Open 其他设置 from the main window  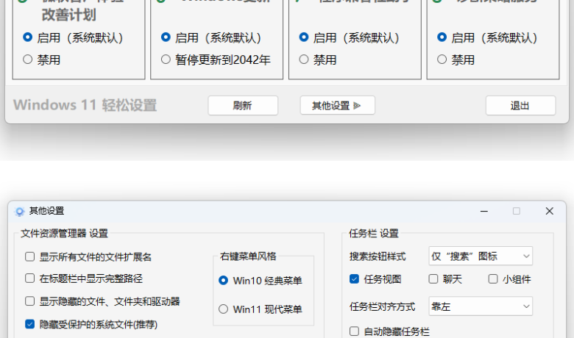[337, 106]
